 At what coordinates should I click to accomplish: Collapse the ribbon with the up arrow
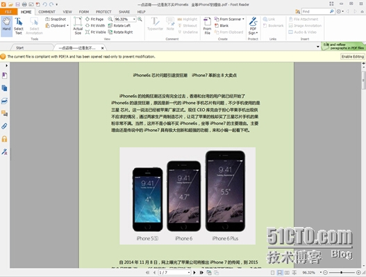(362, 11)
